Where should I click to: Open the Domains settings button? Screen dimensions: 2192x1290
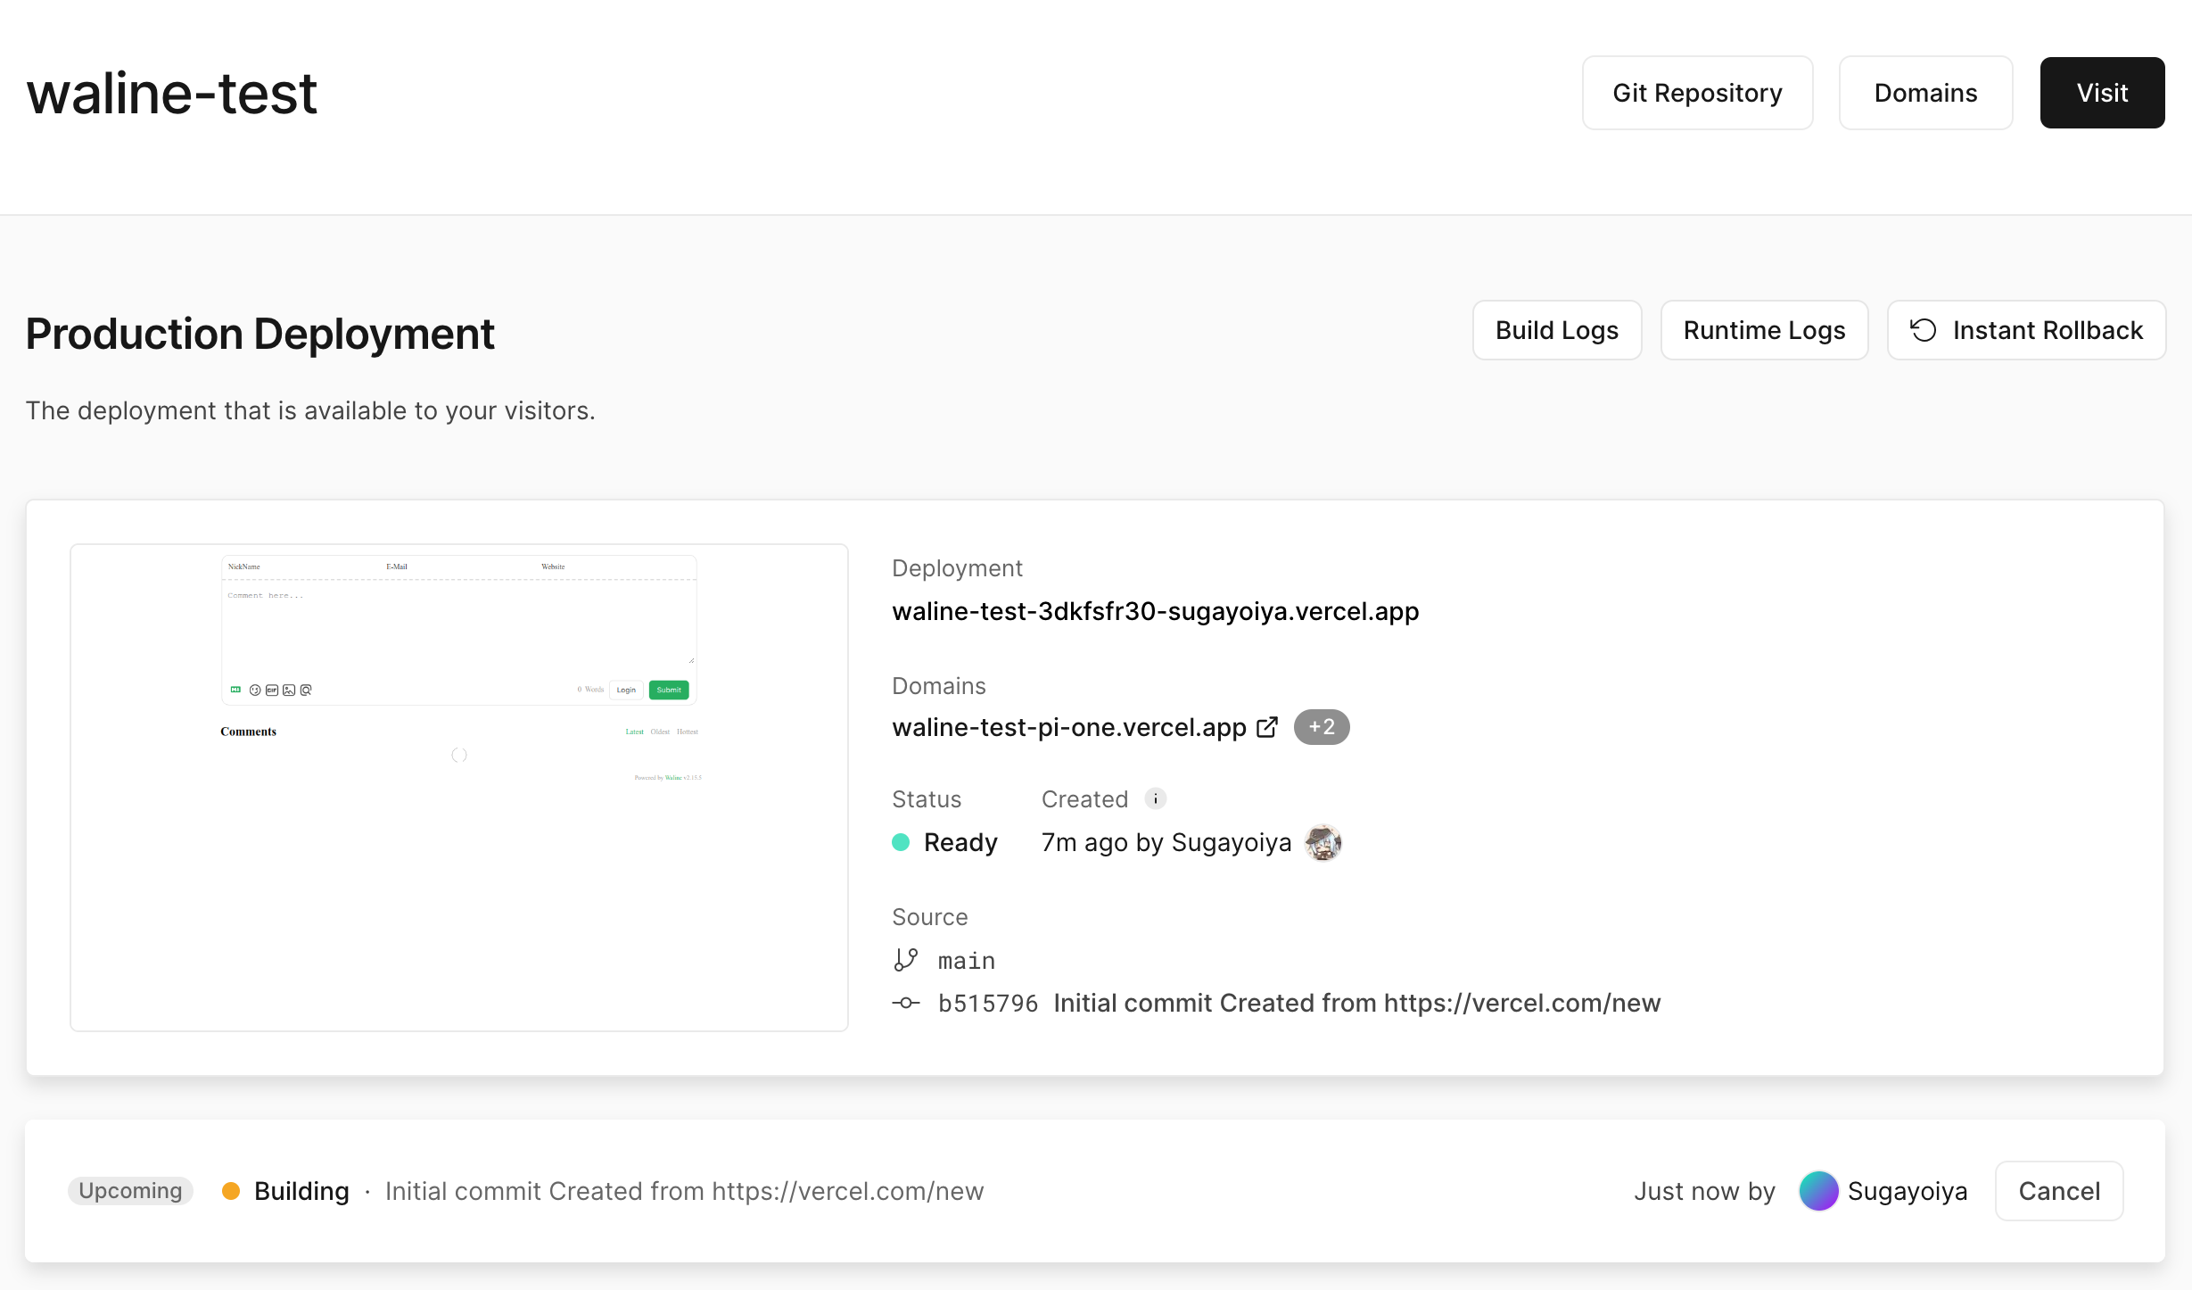[1925, 93]
